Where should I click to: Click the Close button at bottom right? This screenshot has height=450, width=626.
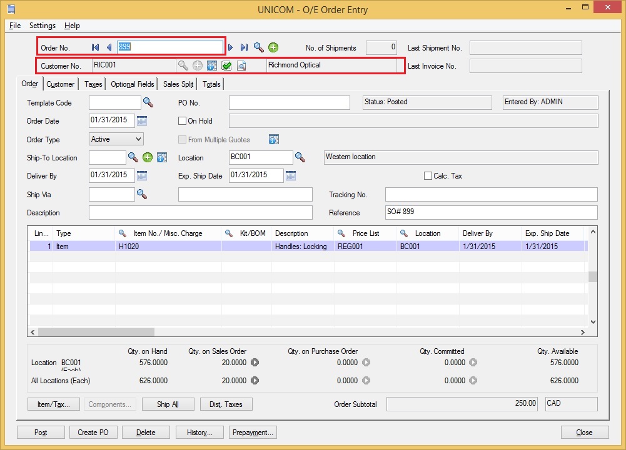[585, 433]
